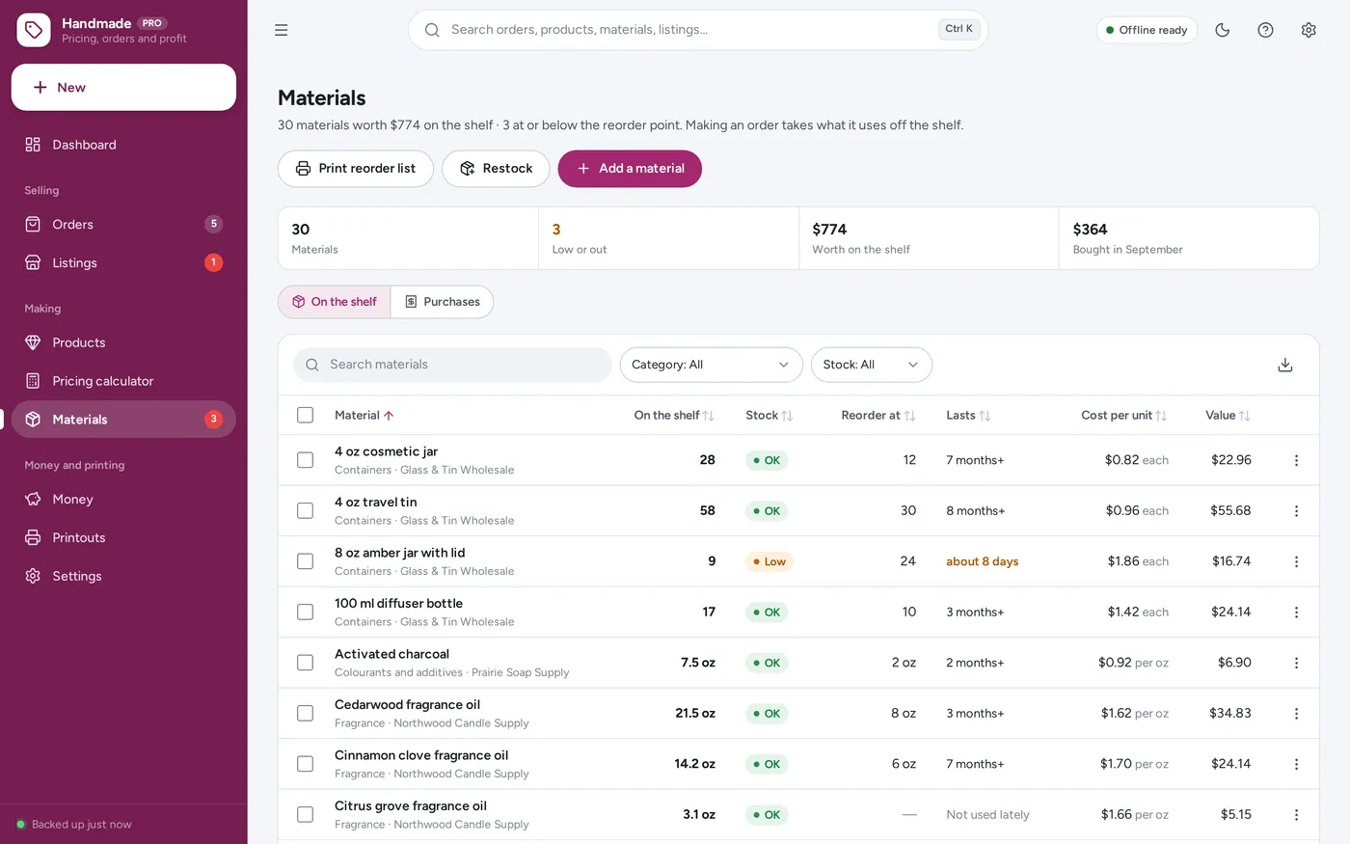Toggle the select-all materials checkbox
1350x844 pixels.
pos(306,415)
